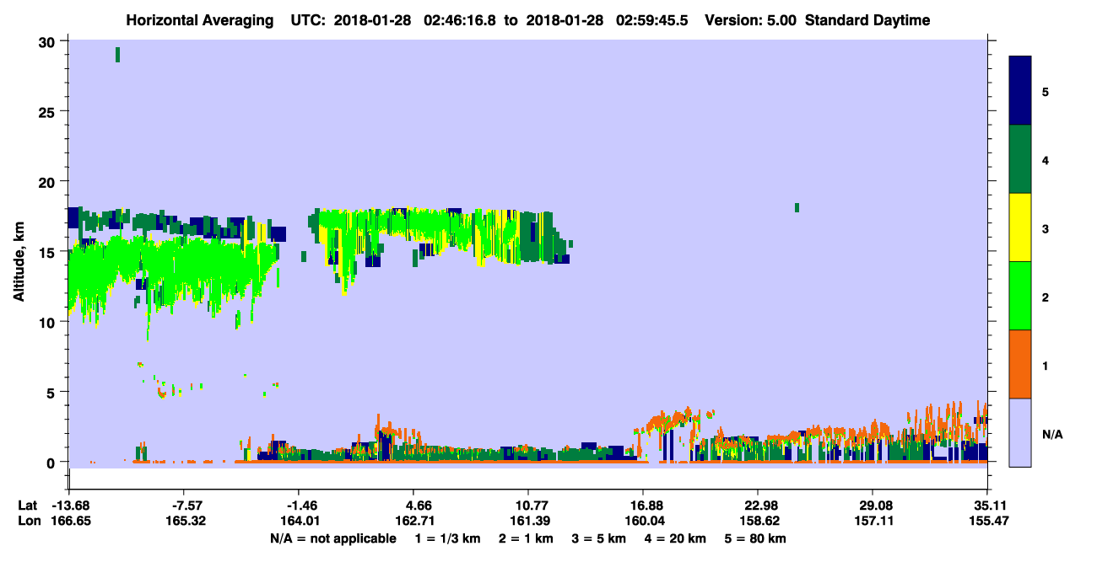This screenshot has width=1097, height=562.
Task: Click the y-axis tick label 25
Action: click(x=48, y=112)
